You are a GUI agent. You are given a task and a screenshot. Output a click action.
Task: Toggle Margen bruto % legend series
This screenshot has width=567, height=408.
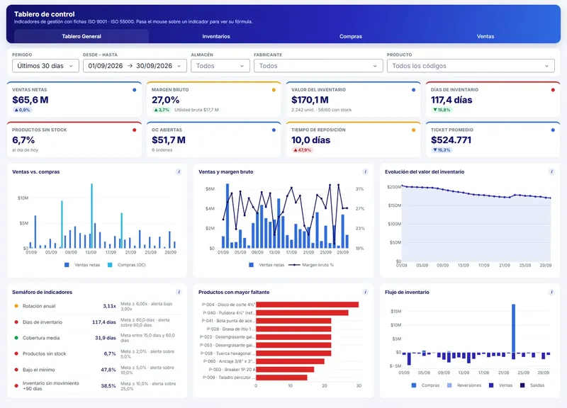click(311, 265)
